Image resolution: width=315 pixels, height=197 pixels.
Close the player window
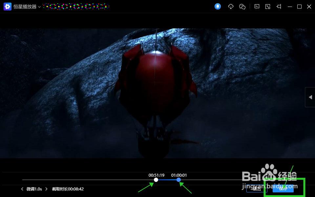[309, 7]
